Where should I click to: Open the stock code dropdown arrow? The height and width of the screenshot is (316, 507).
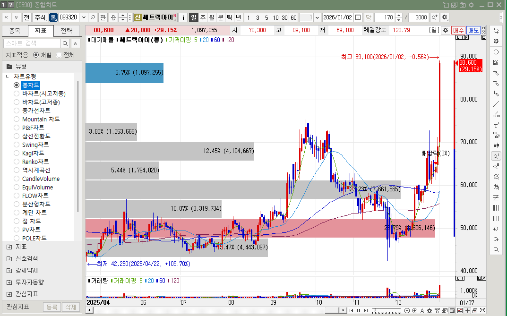pos(84,17)
